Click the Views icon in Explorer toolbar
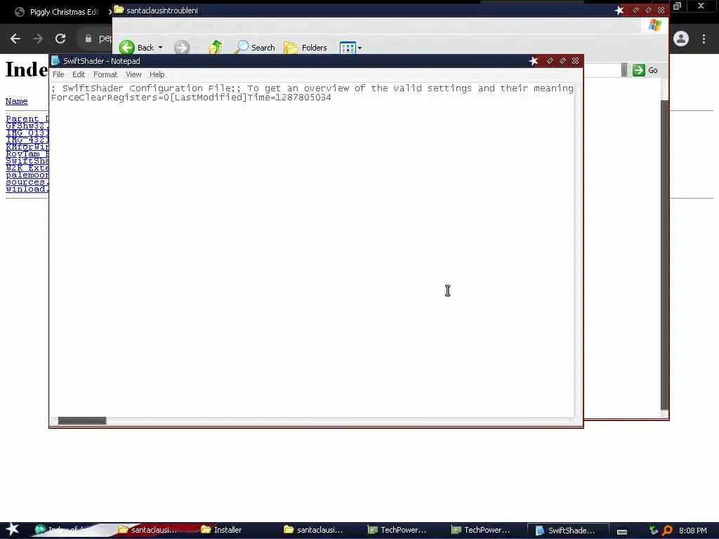This screenshot has height=539, width=719. (x=348, y=48)
